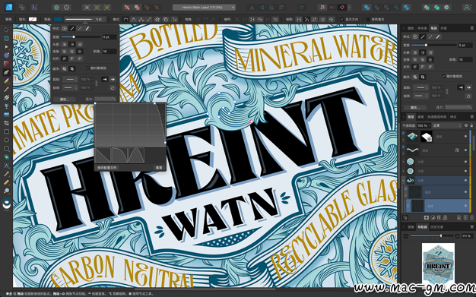Select the Pen tool in the toolbox
This screenshot has width=476, height=297.
point(6,72)
